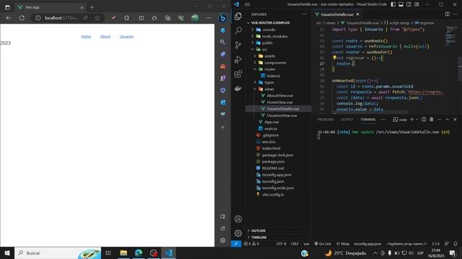The width and height of the screenshot is (462, 259).
Task: Open Explorer Views and More Actions ellipsis
Action: (x=304, y=14)
